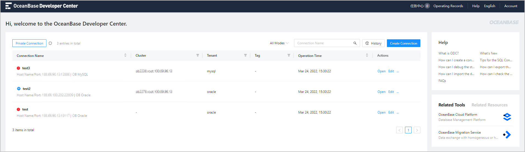Open the Help menu in header
The height and width of the screenshot is (152, 525).
click(x=476, y=6)
